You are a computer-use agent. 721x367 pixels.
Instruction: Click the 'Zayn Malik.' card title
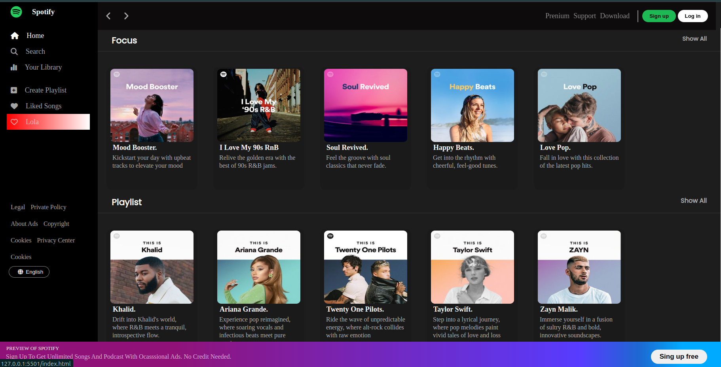click(x=559, y=309)
